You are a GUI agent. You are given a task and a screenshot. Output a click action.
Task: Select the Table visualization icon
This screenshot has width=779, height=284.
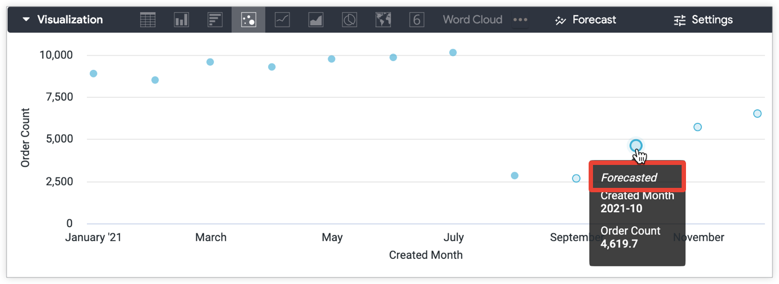pos(148,20)
